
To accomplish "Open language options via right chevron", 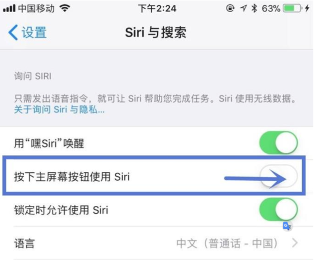I will point(295,243).
